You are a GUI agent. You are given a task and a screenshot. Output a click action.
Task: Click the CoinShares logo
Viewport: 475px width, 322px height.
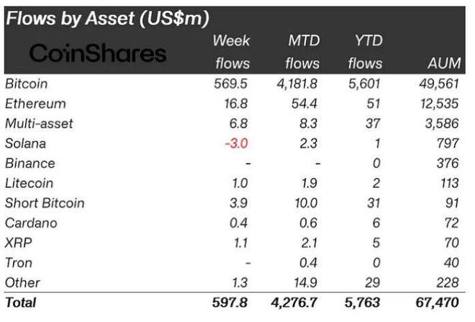pos(97,53)
